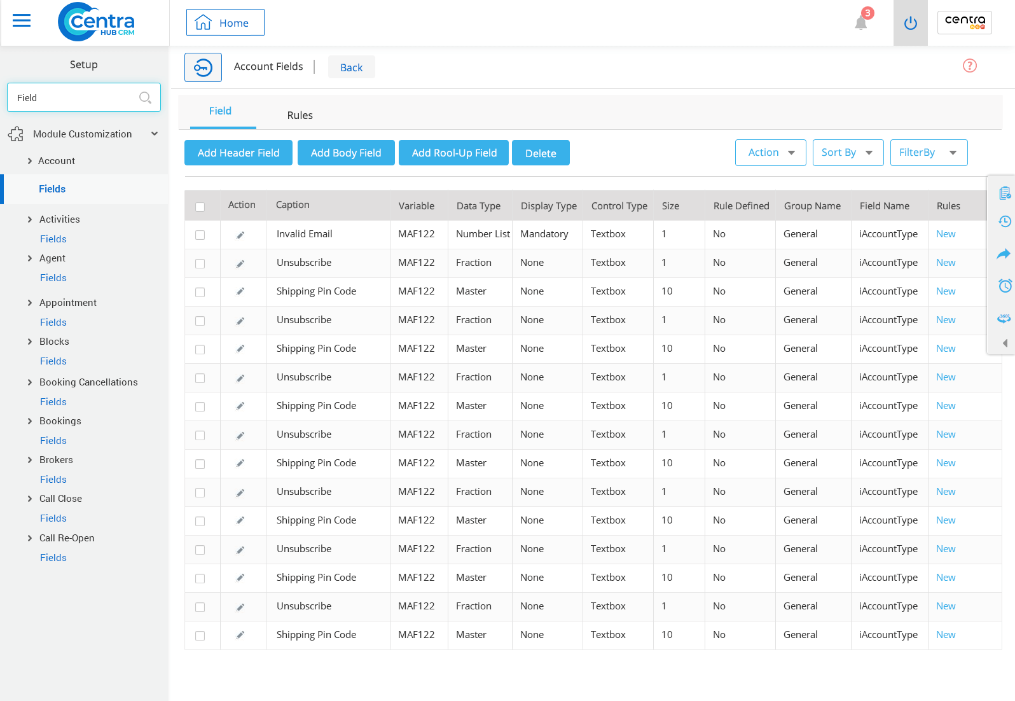Expand the Activities tree item

coord(30,219)
